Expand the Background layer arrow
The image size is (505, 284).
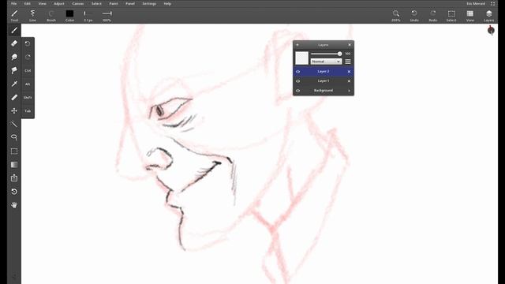pos(349,91)
